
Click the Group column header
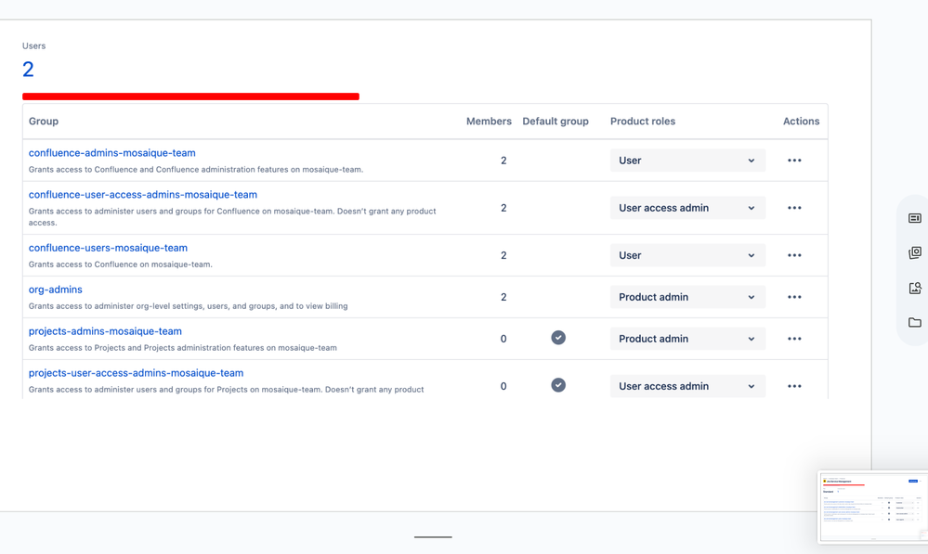[x=44, y=122]
